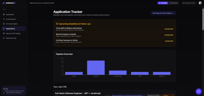Image resolution: width=204 pixels, height=96 pixels.
Task: Click the JobHuntAI sparkle logo icon
Action: (x=4, y=3)
